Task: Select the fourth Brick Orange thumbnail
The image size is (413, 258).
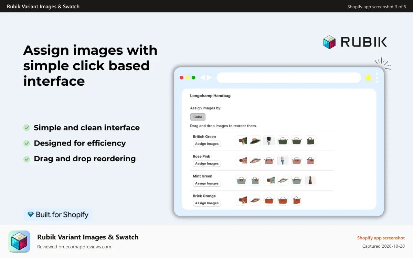Action: (x=283, y=200)
